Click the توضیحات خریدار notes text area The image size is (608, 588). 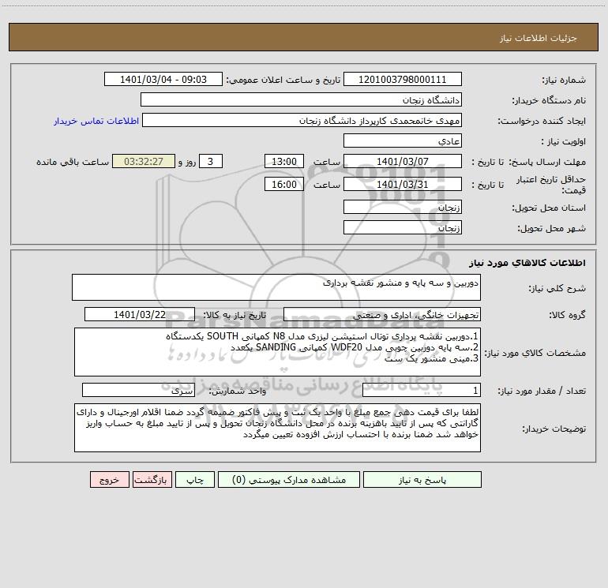pyautogui.click(x=277, y=428)
